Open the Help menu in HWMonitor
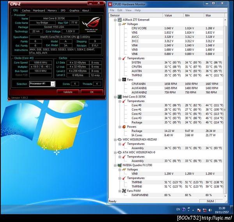 (138, 10)
